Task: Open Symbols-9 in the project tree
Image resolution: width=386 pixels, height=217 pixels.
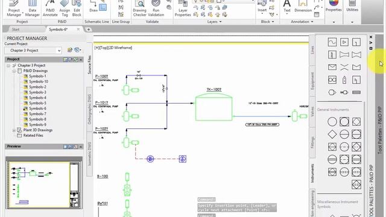Action: click(37, 125)
